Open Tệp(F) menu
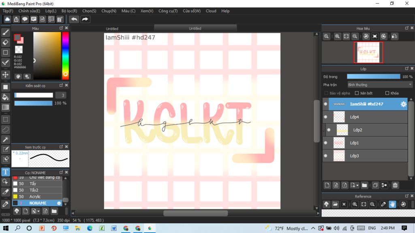 [8, 11]
